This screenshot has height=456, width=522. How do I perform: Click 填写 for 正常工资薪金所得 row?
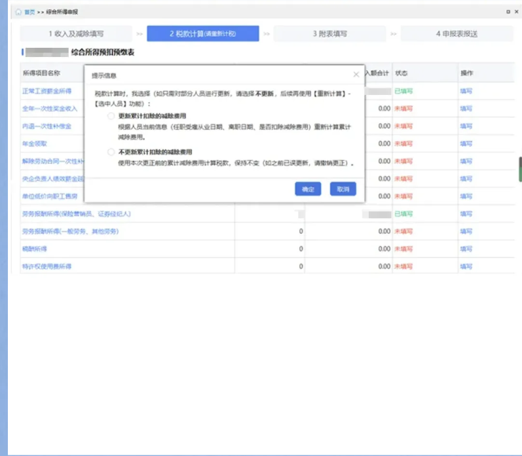(466, 91)
